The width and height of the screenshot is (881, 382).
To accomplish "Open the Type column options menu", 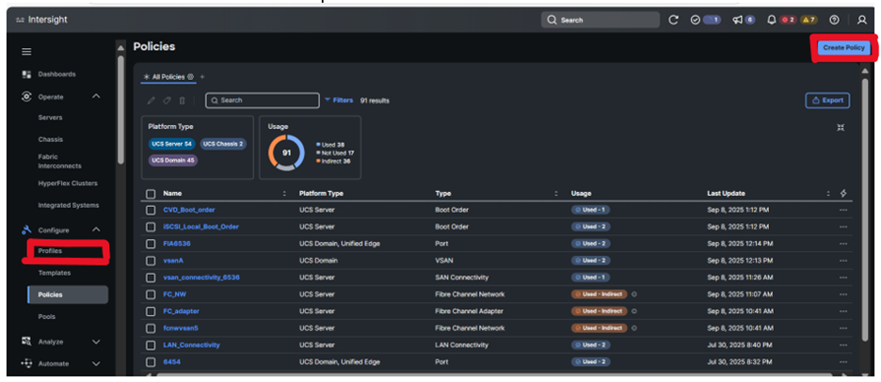I will (x=556, y=193).
